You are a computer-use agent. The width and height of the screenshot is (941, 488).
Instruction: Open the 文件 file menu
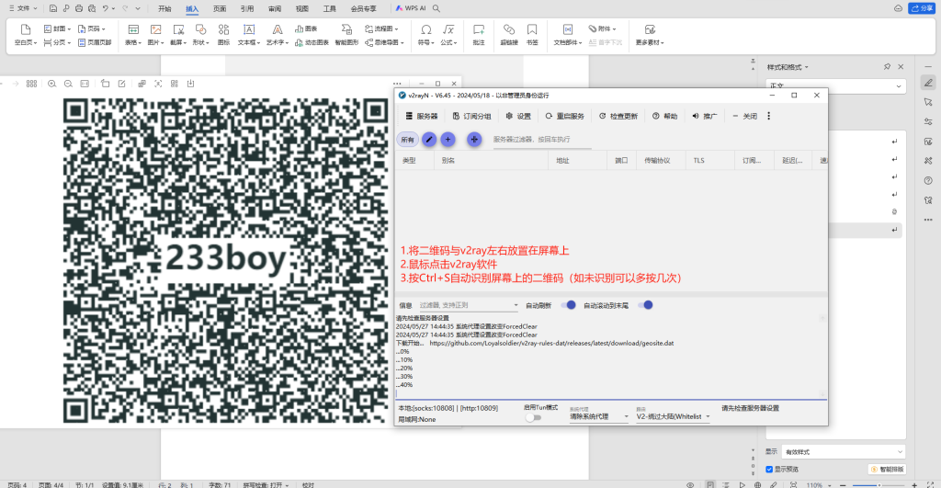(23, 8)
